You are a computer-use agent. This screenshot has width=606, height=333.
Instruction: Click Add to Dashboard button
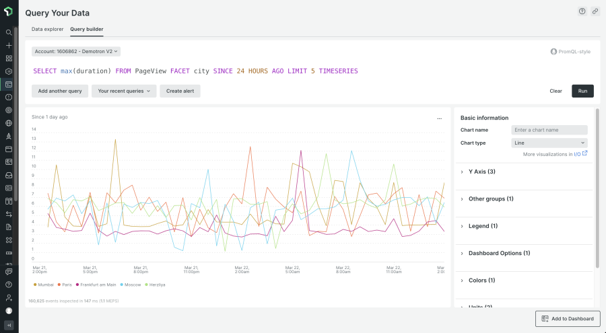coord(567,318)
